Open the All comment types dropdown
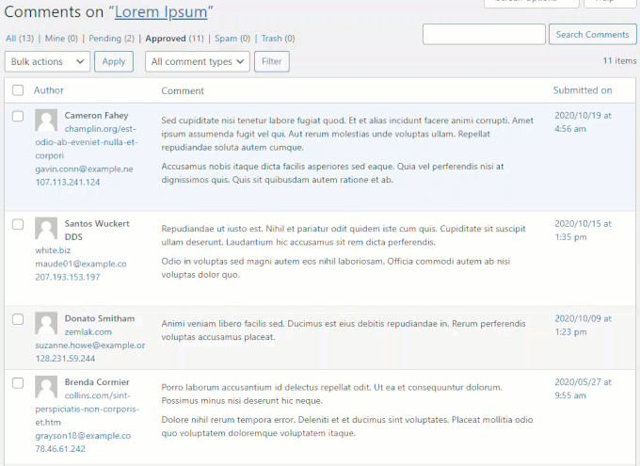Viewport: 640px width, 466px height. 198,62
